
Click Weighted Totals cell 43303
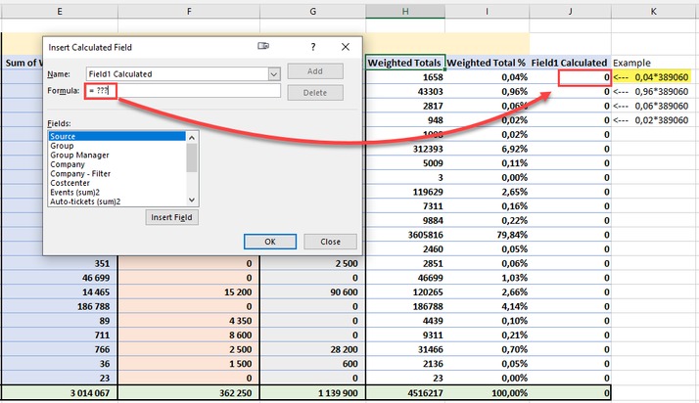pyautogui.click(x=405, y=92)
